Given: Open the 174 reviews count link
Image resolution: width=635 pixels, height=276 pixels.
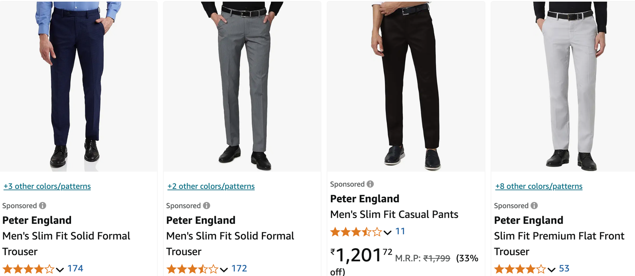Looking at the screenshot, I should tap(75, 268).
